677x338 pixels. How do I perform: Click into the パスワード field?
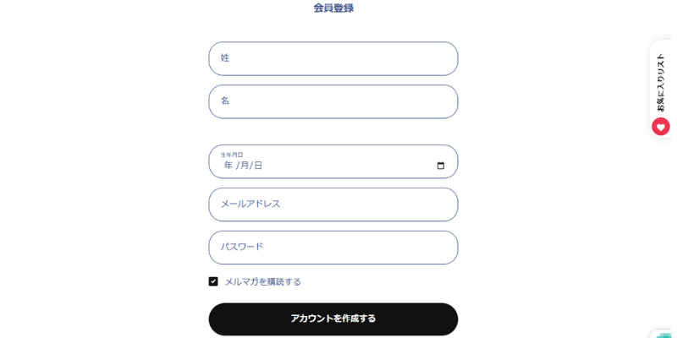pos(333,248)
